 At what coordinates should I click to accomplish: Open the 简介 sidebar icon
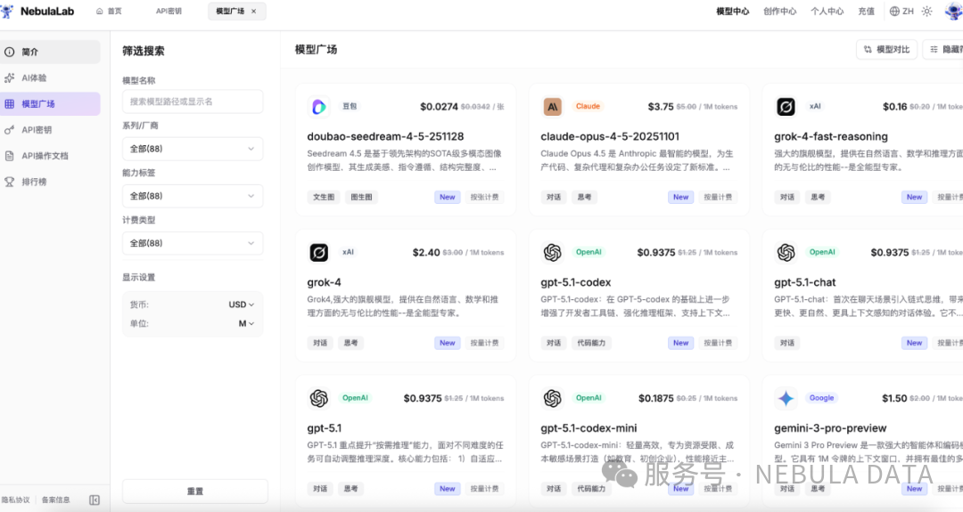(9, 53)
